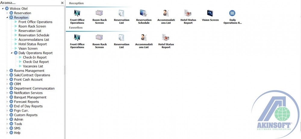The image size is (301, 139).
Task: Collapse the Daily Operations Report node
Action: pos(12,53)
